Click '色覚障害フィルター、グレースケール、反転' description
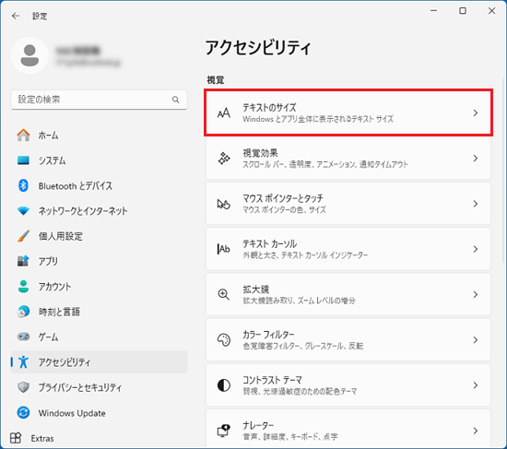The height and width of the screenshot is (449, 507). click(303, 346)
